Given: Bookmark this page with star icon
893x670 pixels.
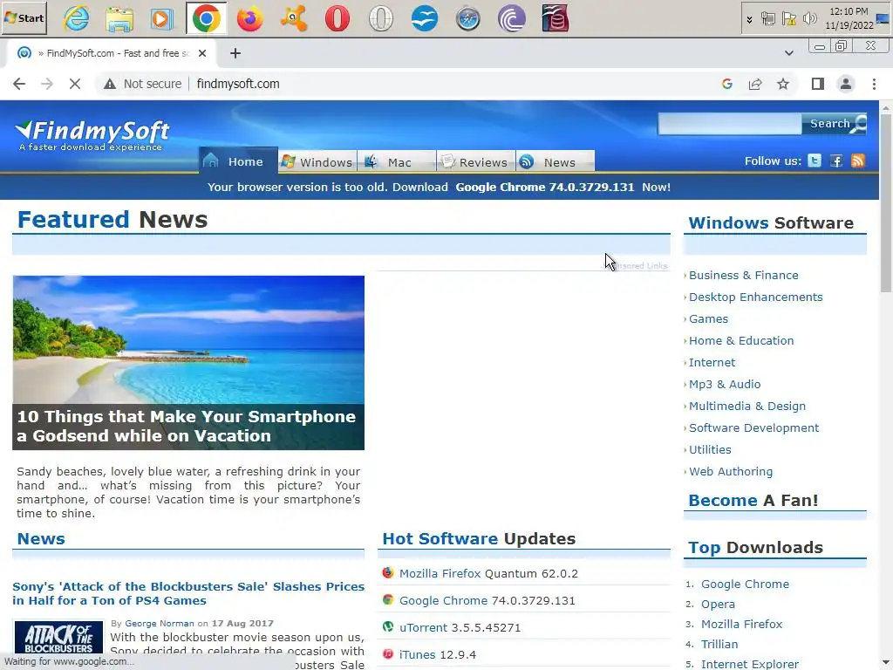Looking at the screenshot, I should (783, 84).
